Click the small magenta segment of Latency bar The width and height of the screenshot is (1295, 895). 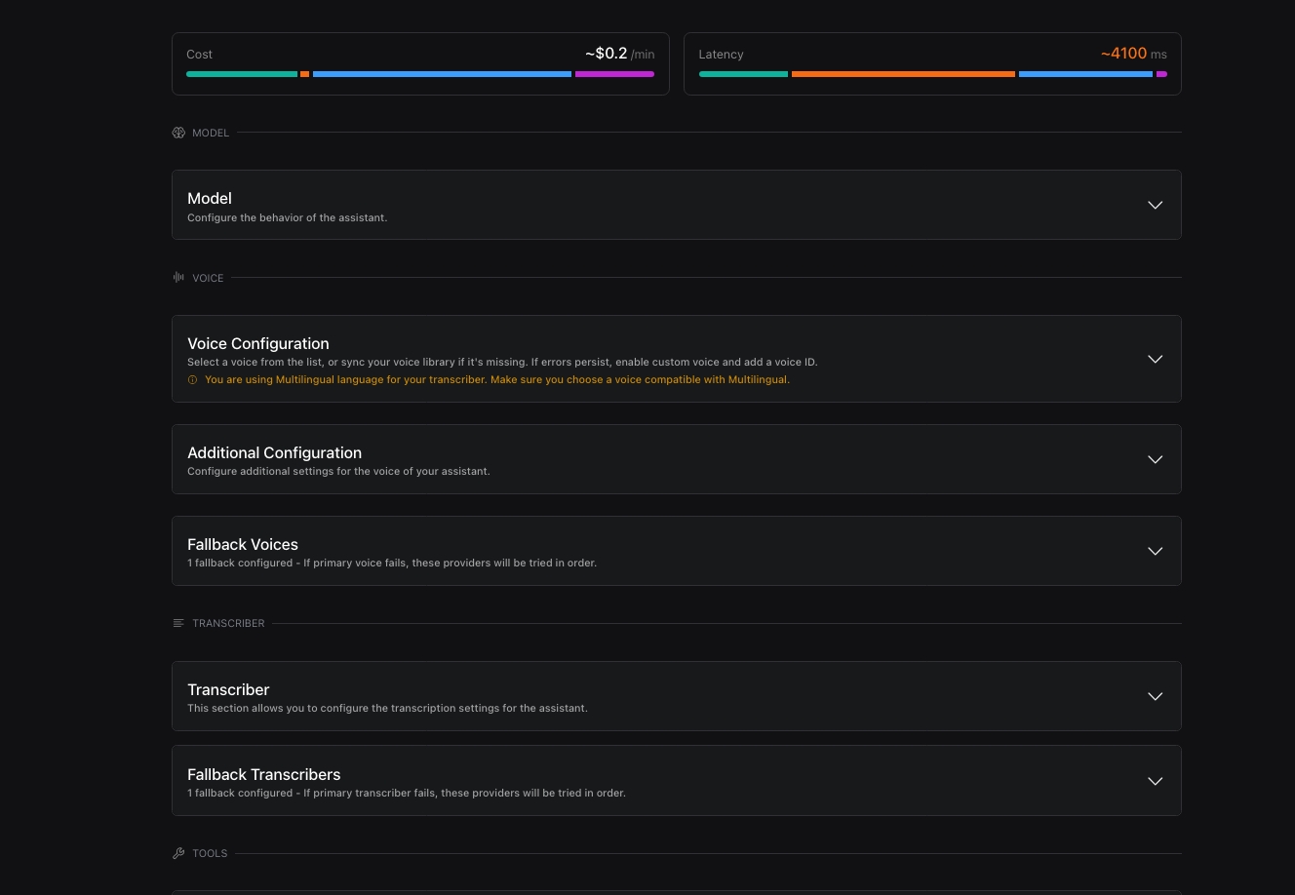[x=1161, y=74]
